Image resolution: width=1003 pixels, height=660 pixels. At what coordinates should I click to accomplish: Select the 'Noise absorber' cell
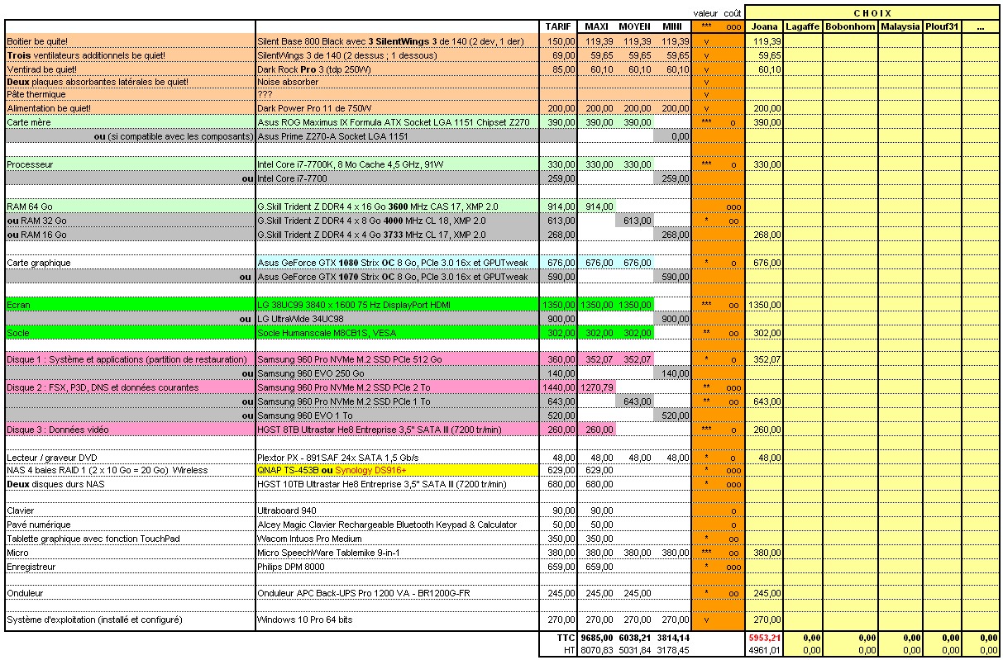click(x=397, y=82)
